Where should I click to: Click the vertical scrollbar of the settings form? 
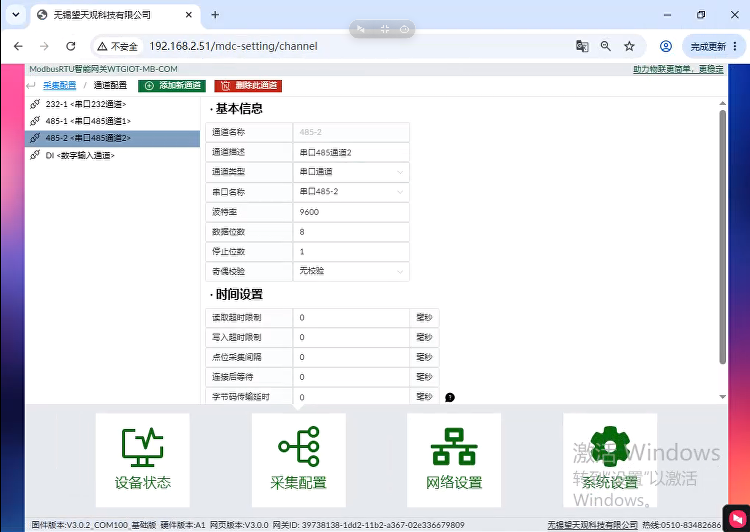[722, 237]
